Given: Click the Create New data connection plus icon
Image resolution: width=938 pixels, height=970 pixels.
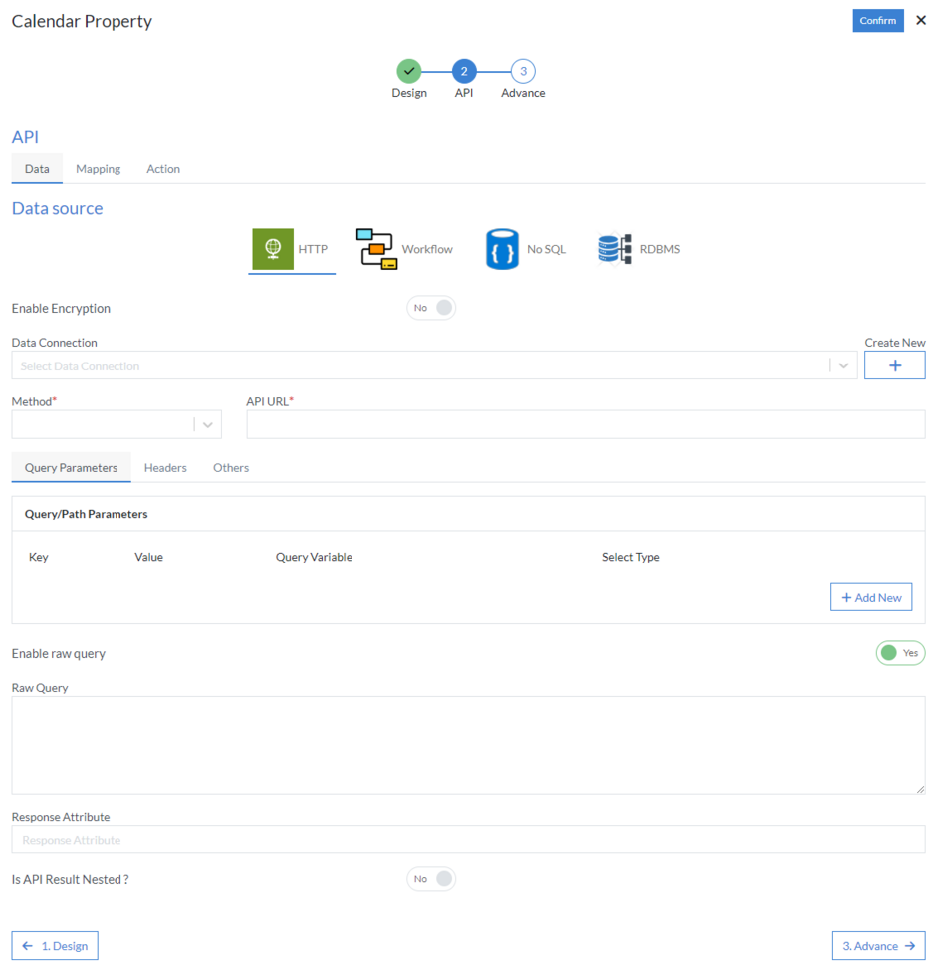Looking at the screenshot, I should tap(894, 364).
